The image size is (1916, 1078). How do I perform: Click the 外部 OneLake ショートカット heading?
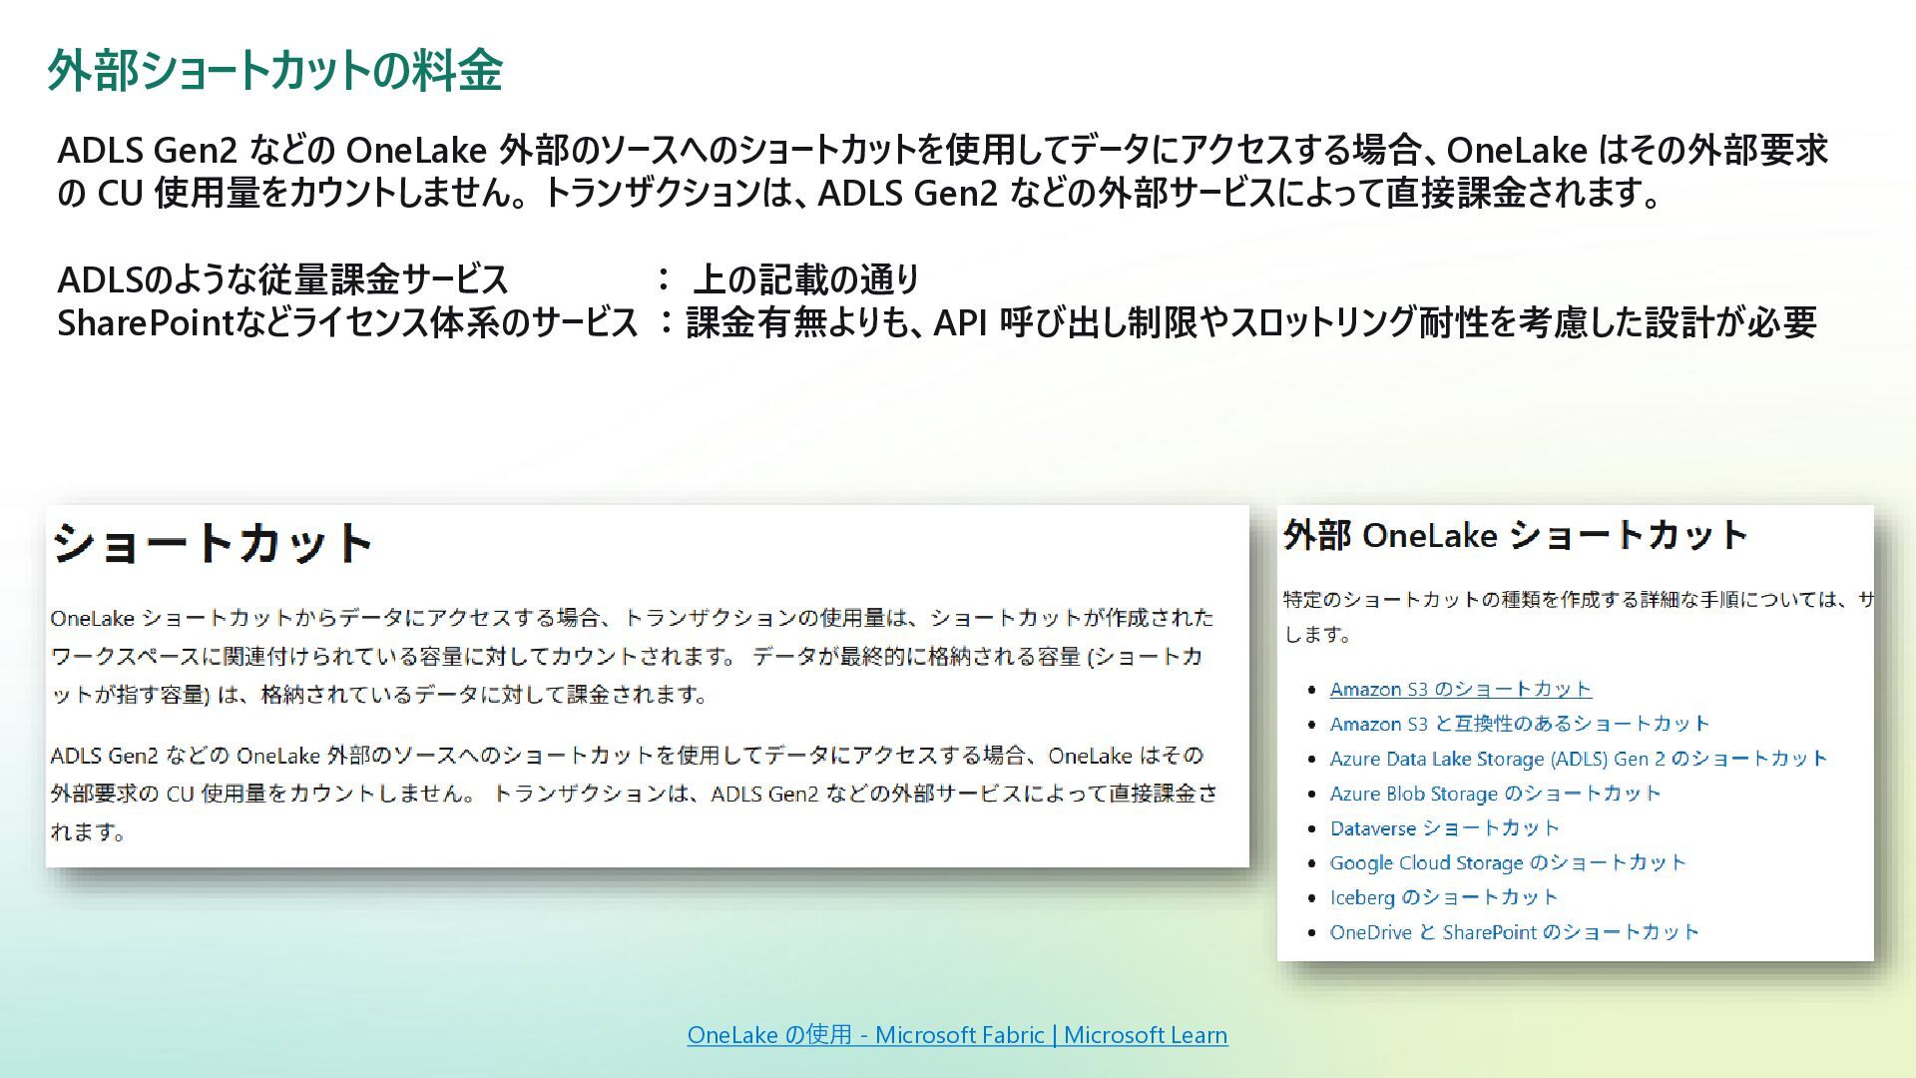1515,536
